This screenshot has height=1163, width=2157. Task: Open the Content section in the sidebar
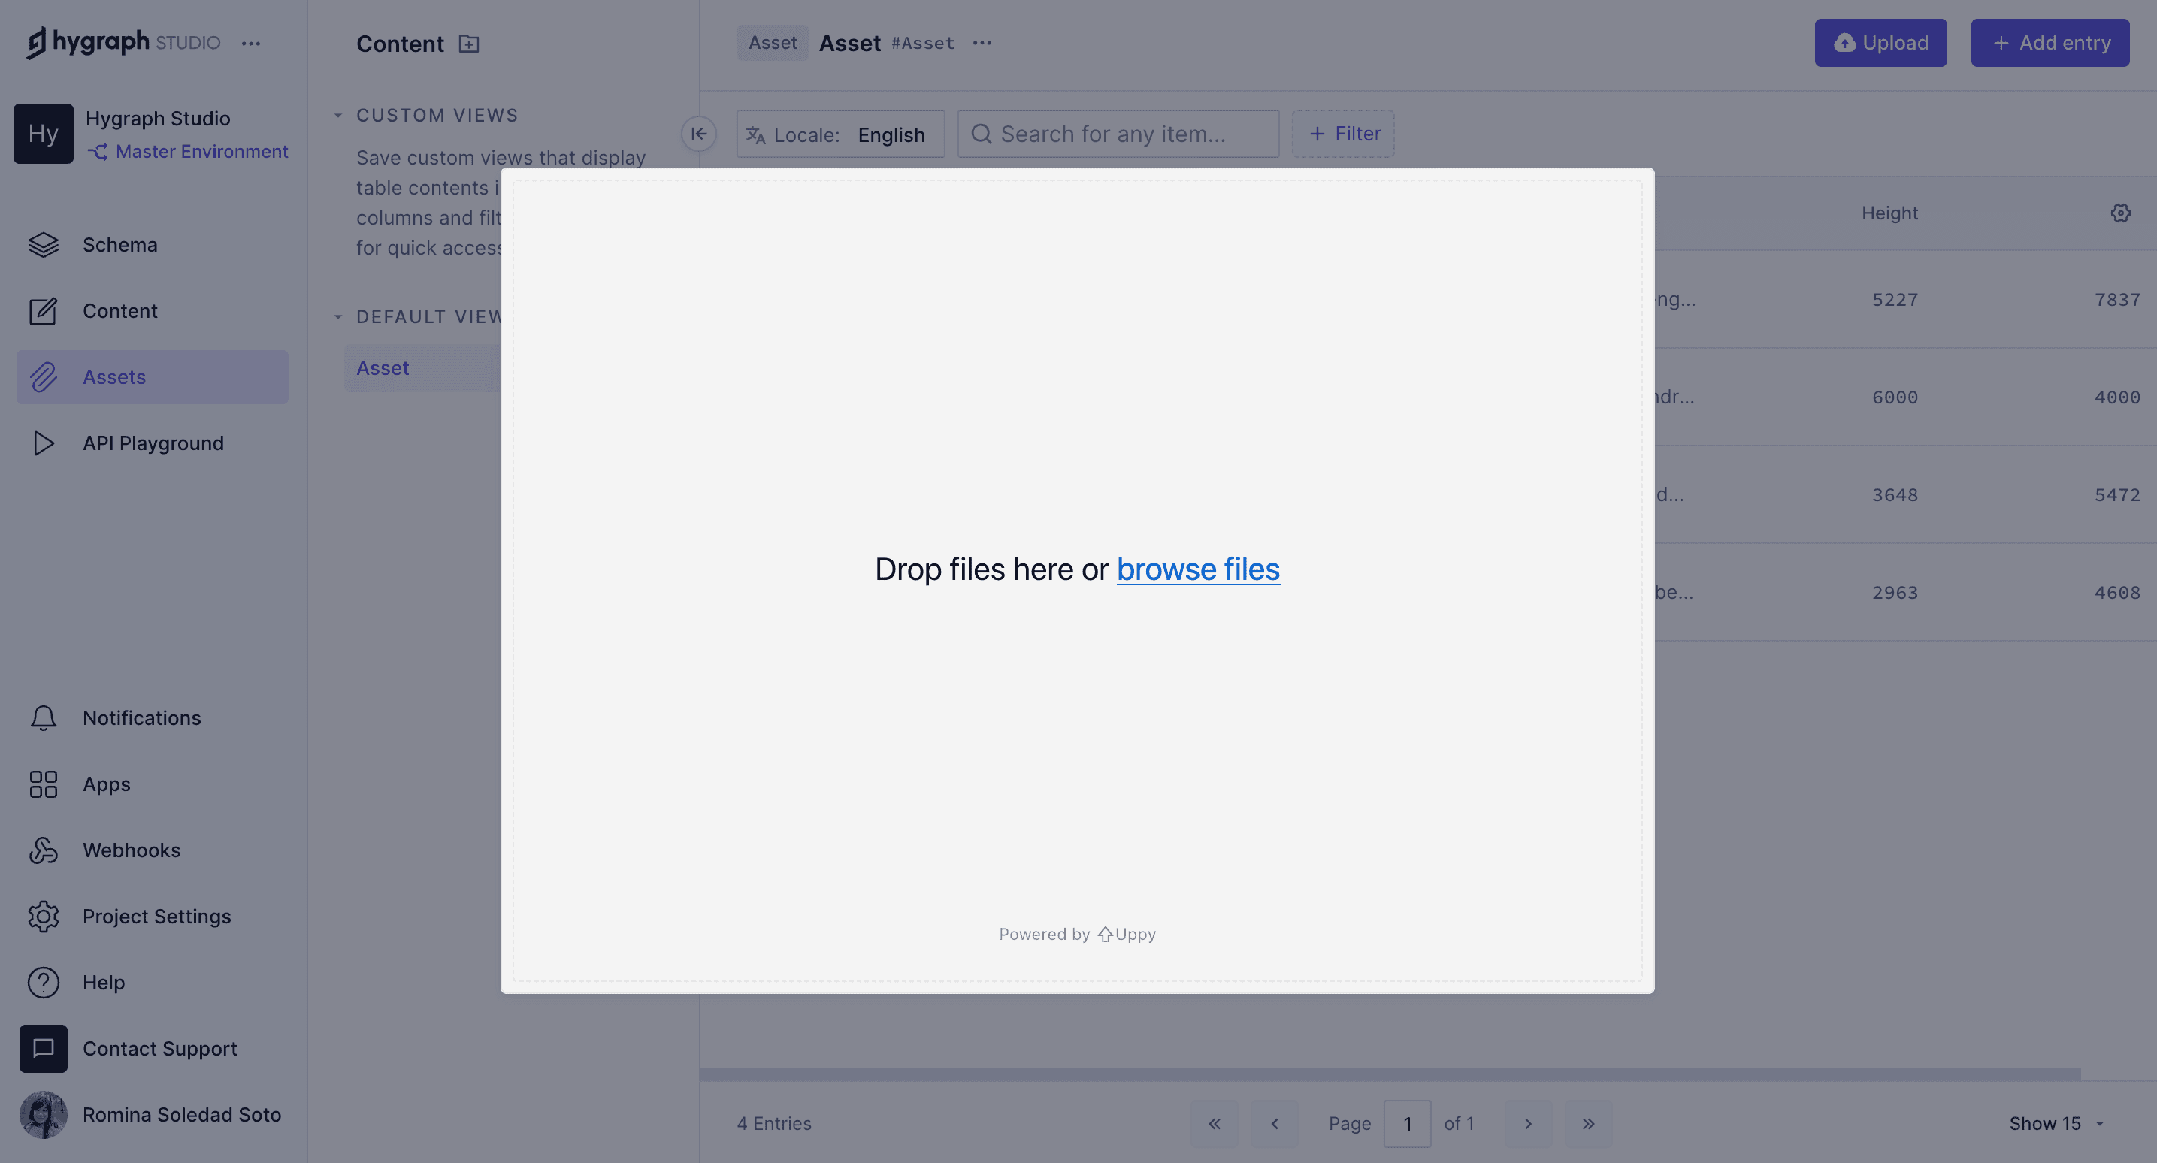pos(119,310)
